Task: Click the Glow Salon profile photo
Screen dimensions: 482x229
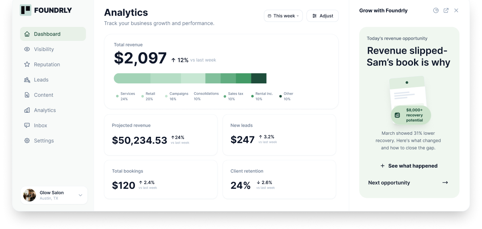Action: [30, 195]
